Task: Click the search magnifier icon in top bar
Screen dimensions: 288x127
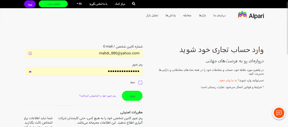Action: pyautogui.click(x=134, y=4)
